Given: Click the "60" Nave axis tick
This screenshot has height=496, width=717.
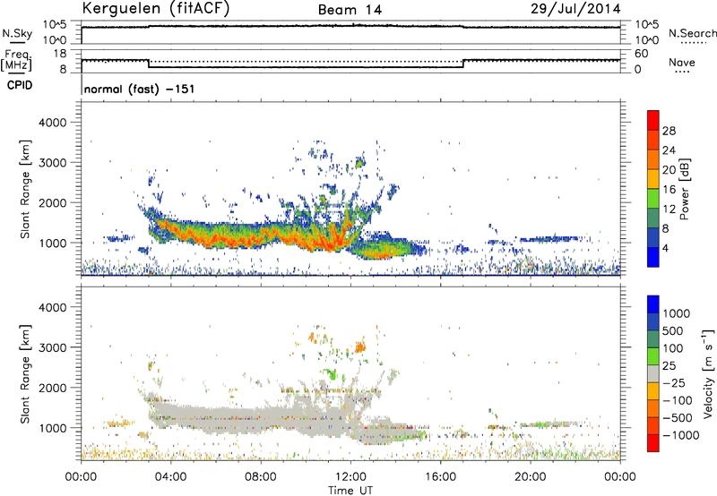Looking at the screenshot, I should coord(642,54).
